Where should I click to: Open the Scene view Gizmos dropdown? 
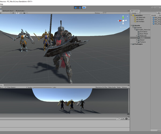pyautogui.click(x=98, y=13)
